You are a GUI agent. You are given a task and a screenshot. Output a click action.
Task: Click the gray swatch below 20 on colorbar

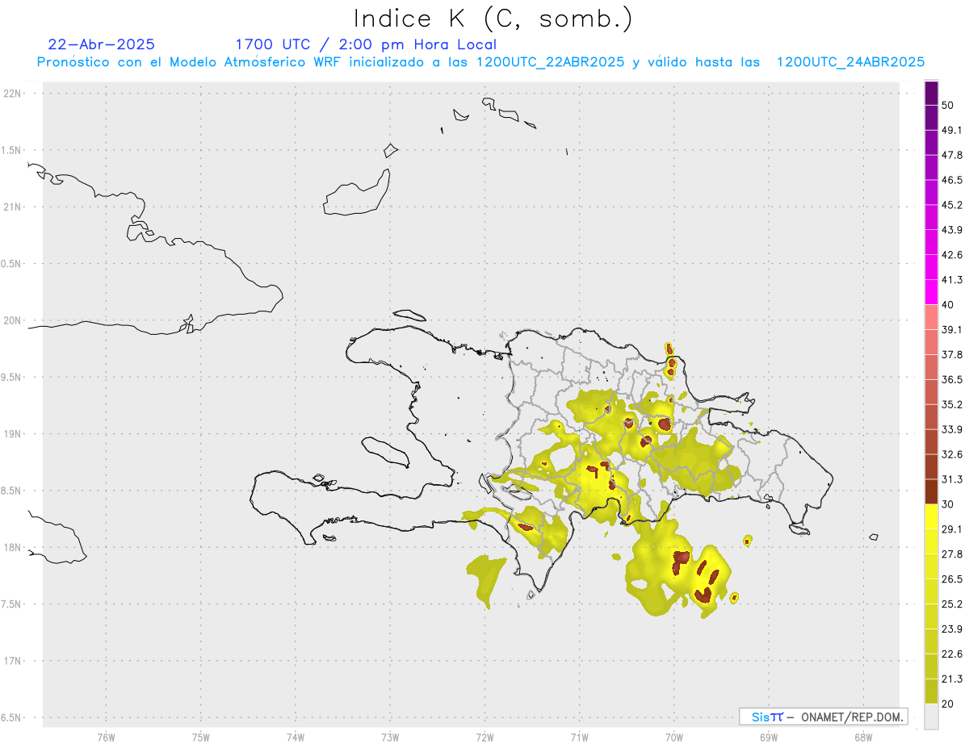click(x=931, y=717)
